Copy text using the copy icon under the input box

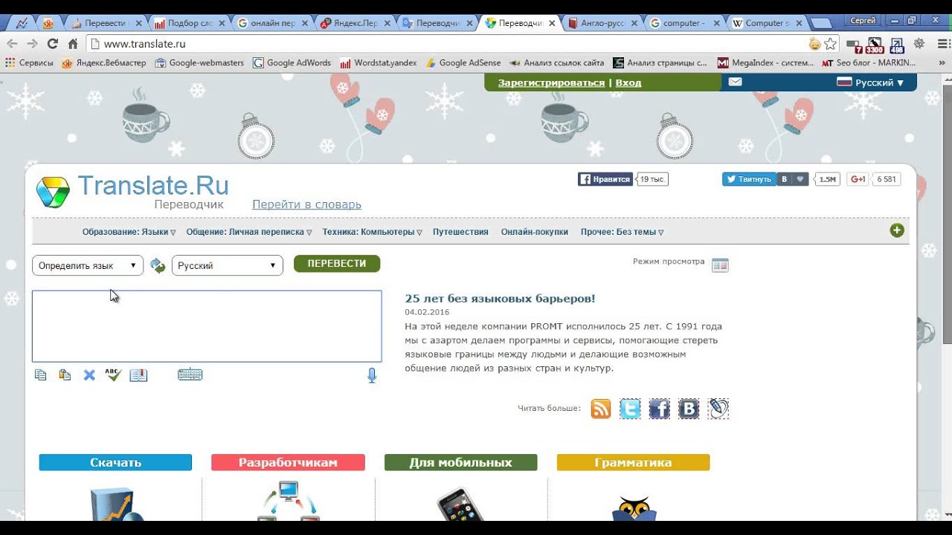[x=40, y=375]
